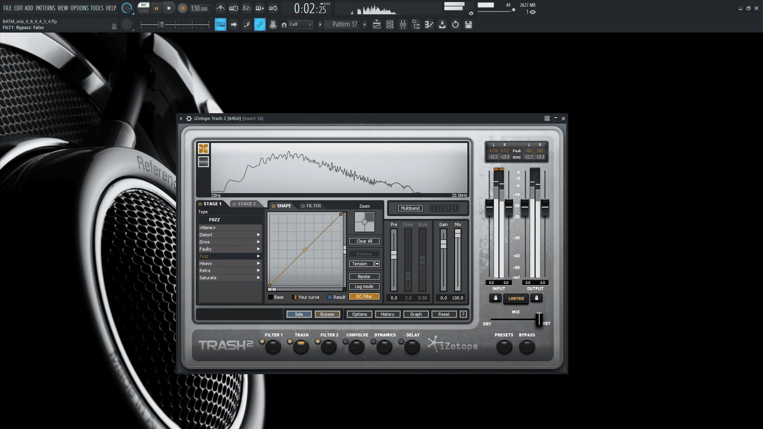Select the second meter view icon below spectrum icon

(203, 162)
